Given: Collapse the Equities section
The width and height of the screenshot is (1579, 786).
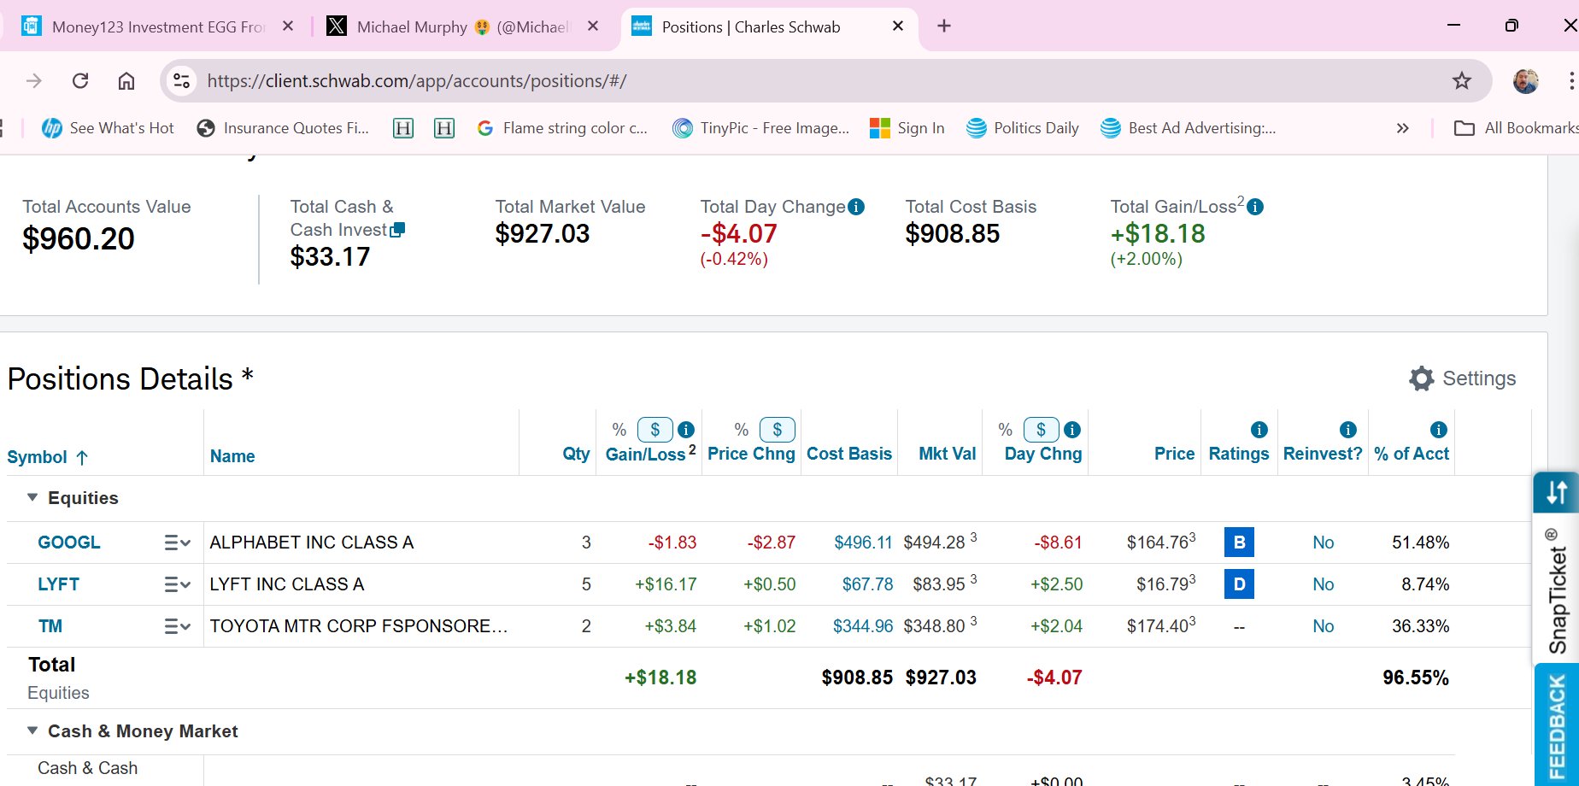Looking at the screenshot, I should pyautogui.click(x=32, y=497).
